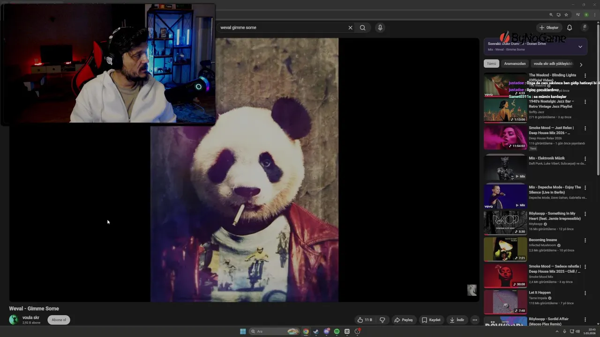Open Infected Mushroom channel name
This screenshot has width=600, height=337.
pos(542,245)
